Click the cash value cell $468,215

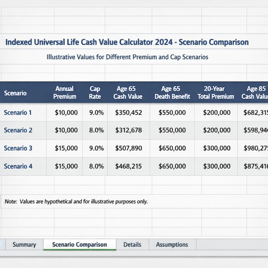[129, 166]
